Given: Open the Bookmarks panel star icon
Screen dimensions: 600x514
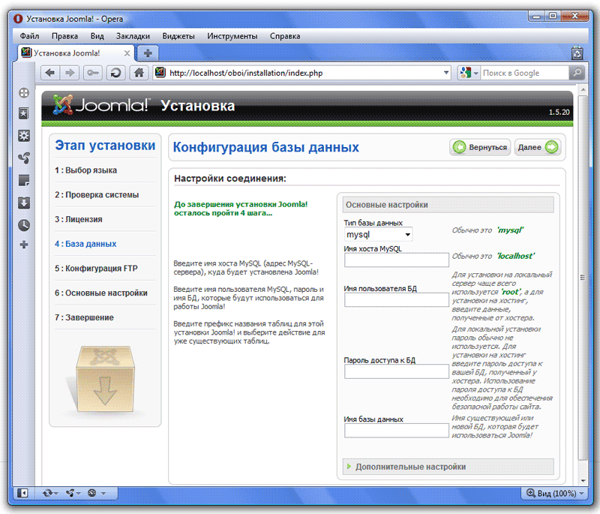Looking at the screenshot, I should pyautogui.click(x=24, y=113).
